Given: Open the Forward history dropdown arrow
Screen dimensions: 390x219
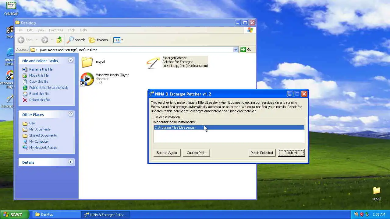Looking at the screenshot, I should (51, 40).
